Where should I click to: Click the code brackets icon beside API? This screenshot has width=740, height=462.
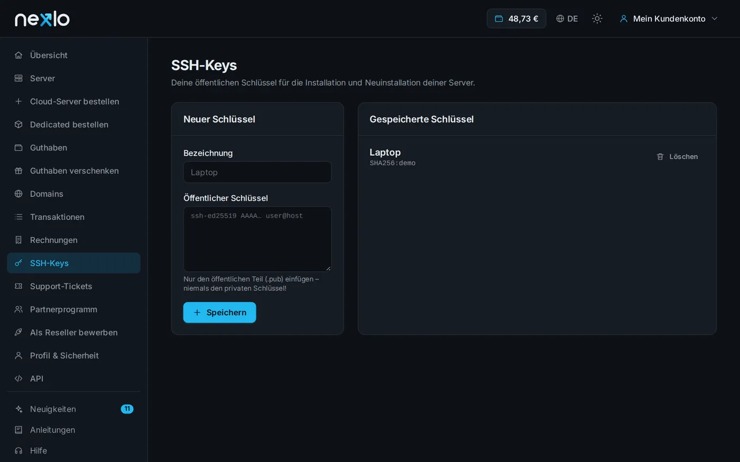click(x=18, y=379)
